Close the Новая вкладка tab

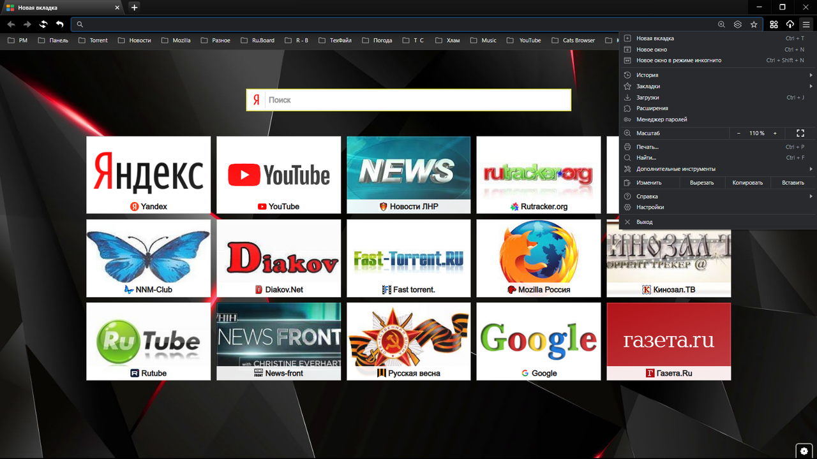click(117, 8)
